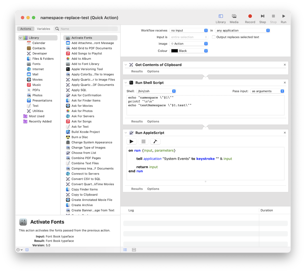Select the Mail library category
306x273 pixels.
click(x=35, y=74)
